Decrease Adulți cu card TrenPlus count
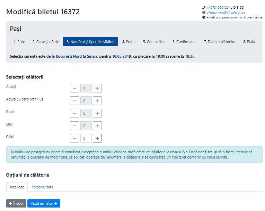The height and width of the screenshot is (211, 265). coord(74,101)
